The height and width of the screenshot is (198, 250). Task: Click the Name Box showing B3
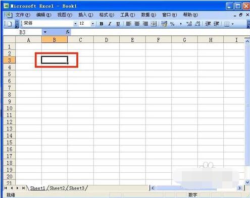click(22, 32)
